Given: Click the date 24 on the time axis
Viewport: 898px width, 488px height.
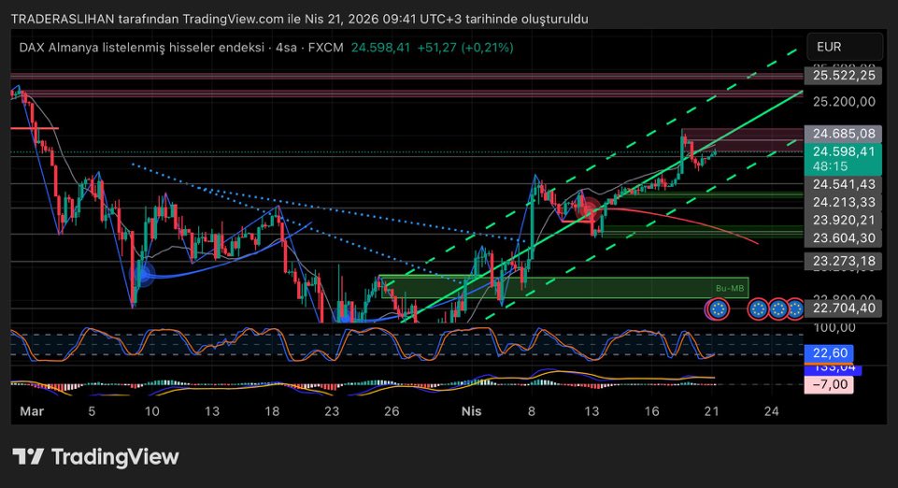Looking at the screenshot, I should (772, 411).
